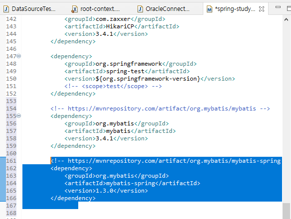
Task: Place cursor on the HikariCP artifactId text
Action: point(120,26)
